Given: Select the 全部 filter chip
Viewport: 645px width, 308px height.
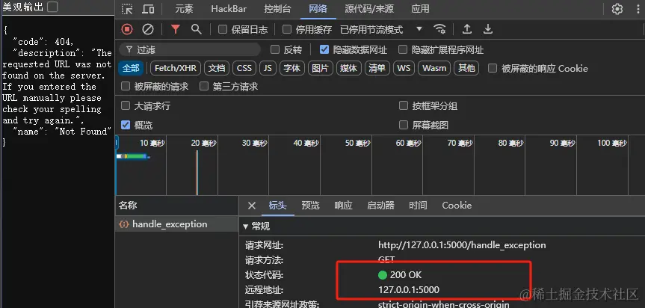Looking at the screenshot, I should 131,68.
